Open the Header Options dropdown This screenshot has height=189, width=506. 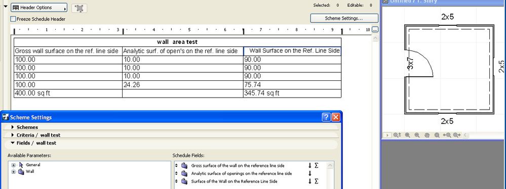point(39,8)
